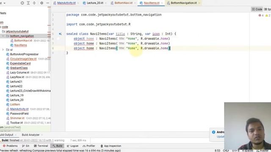This screenshot has height=152, width=271.
Task: Select the code package in tree
Action: (5, 27)
